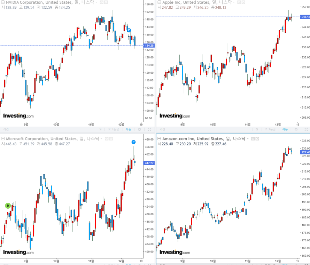Toggle visibility eye on Amazon chart
This screenshot has height=265, width=310.
(253, 139)
